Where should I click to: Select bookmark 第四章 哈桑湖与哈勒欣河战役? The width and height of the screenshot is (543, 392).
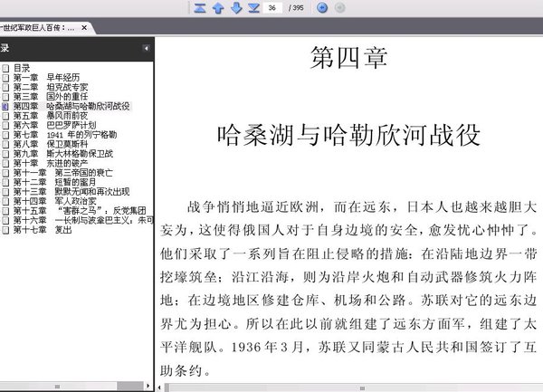pos(71,106)
